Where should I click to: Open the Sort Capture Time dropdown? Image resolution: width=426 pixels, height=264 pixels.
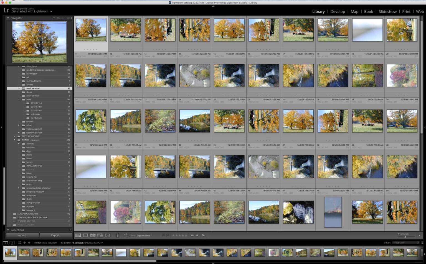click(144, 235)
